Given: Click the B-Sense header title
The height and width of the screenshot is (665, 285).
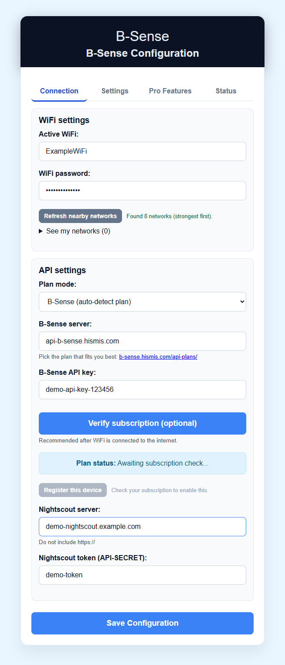Looking at the screenshot, I should click(142, 36).
